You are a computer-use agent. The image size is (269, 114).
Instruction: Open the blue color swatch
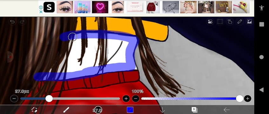pos(130,110)
